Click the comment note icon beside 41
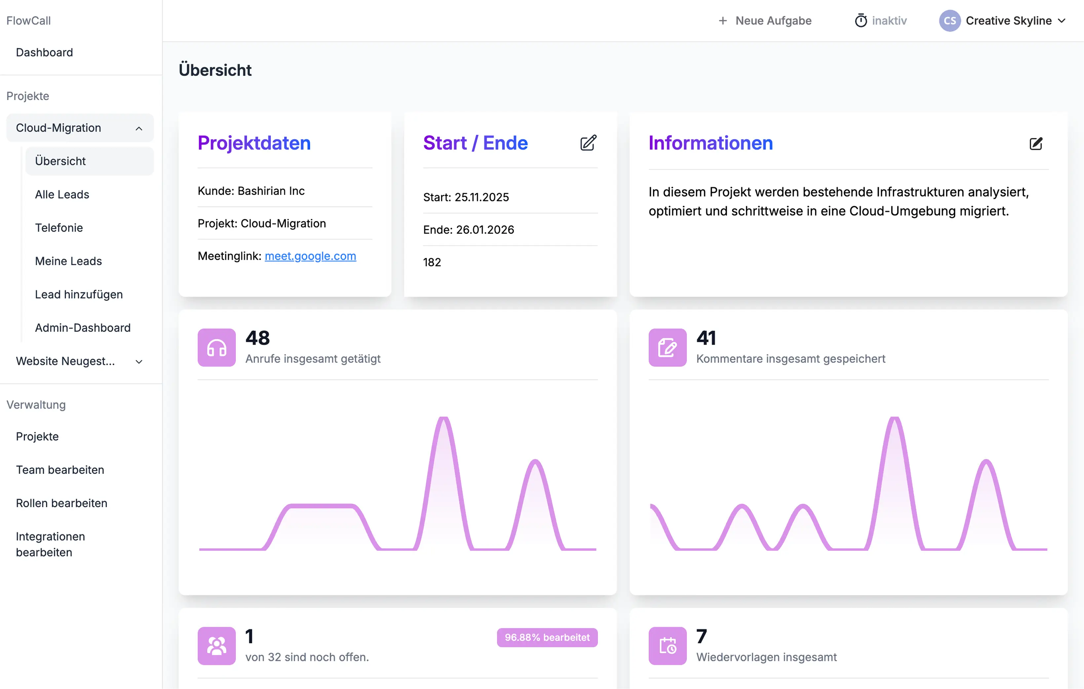Screen dimensions: 1084x689 (667, 348)
